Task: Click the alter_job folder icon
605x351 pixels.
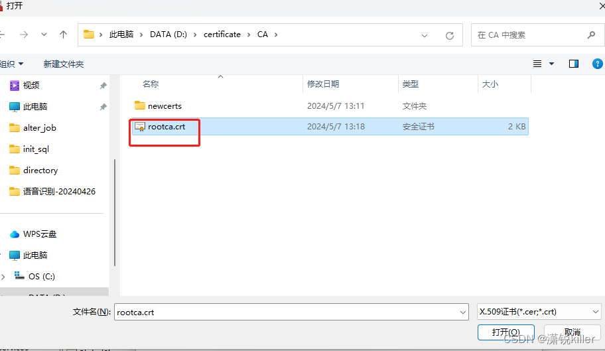Action: [15, 127]
